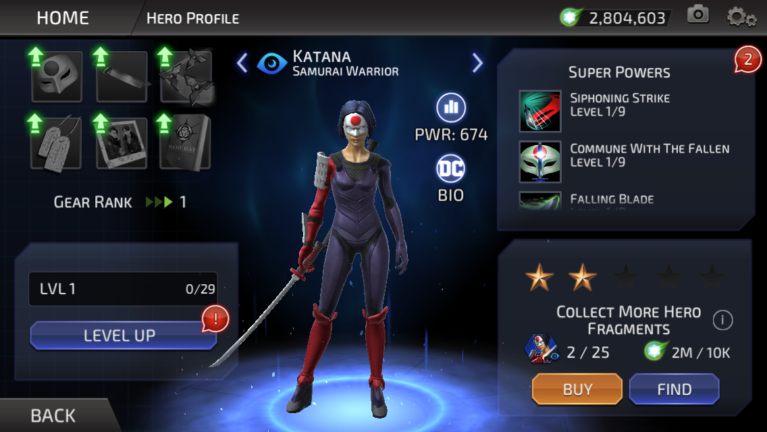
Task: Click the FIND button
Action: point(674,389)
